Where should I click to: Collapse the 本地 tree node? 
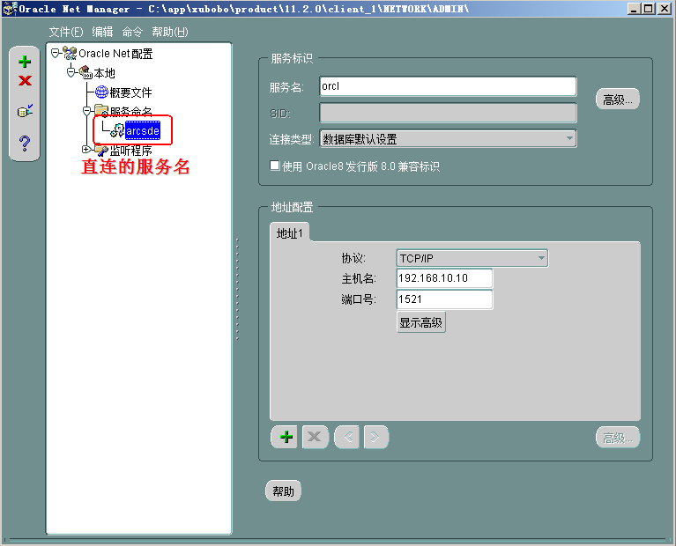pyautogui.click(x=71, y=72)
